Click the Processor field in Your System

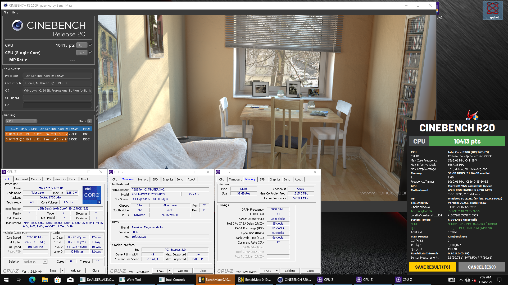pyautogui.click(x=57, y=76)
